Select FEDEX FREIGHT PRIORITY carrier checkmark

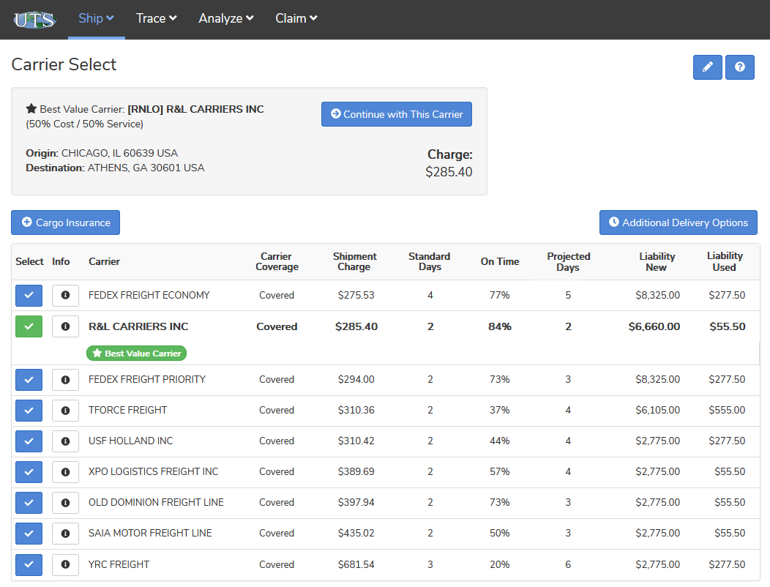(29, 379)
